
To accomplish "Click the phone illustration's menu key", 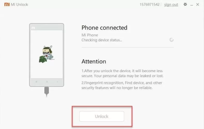I will point(36,82).
